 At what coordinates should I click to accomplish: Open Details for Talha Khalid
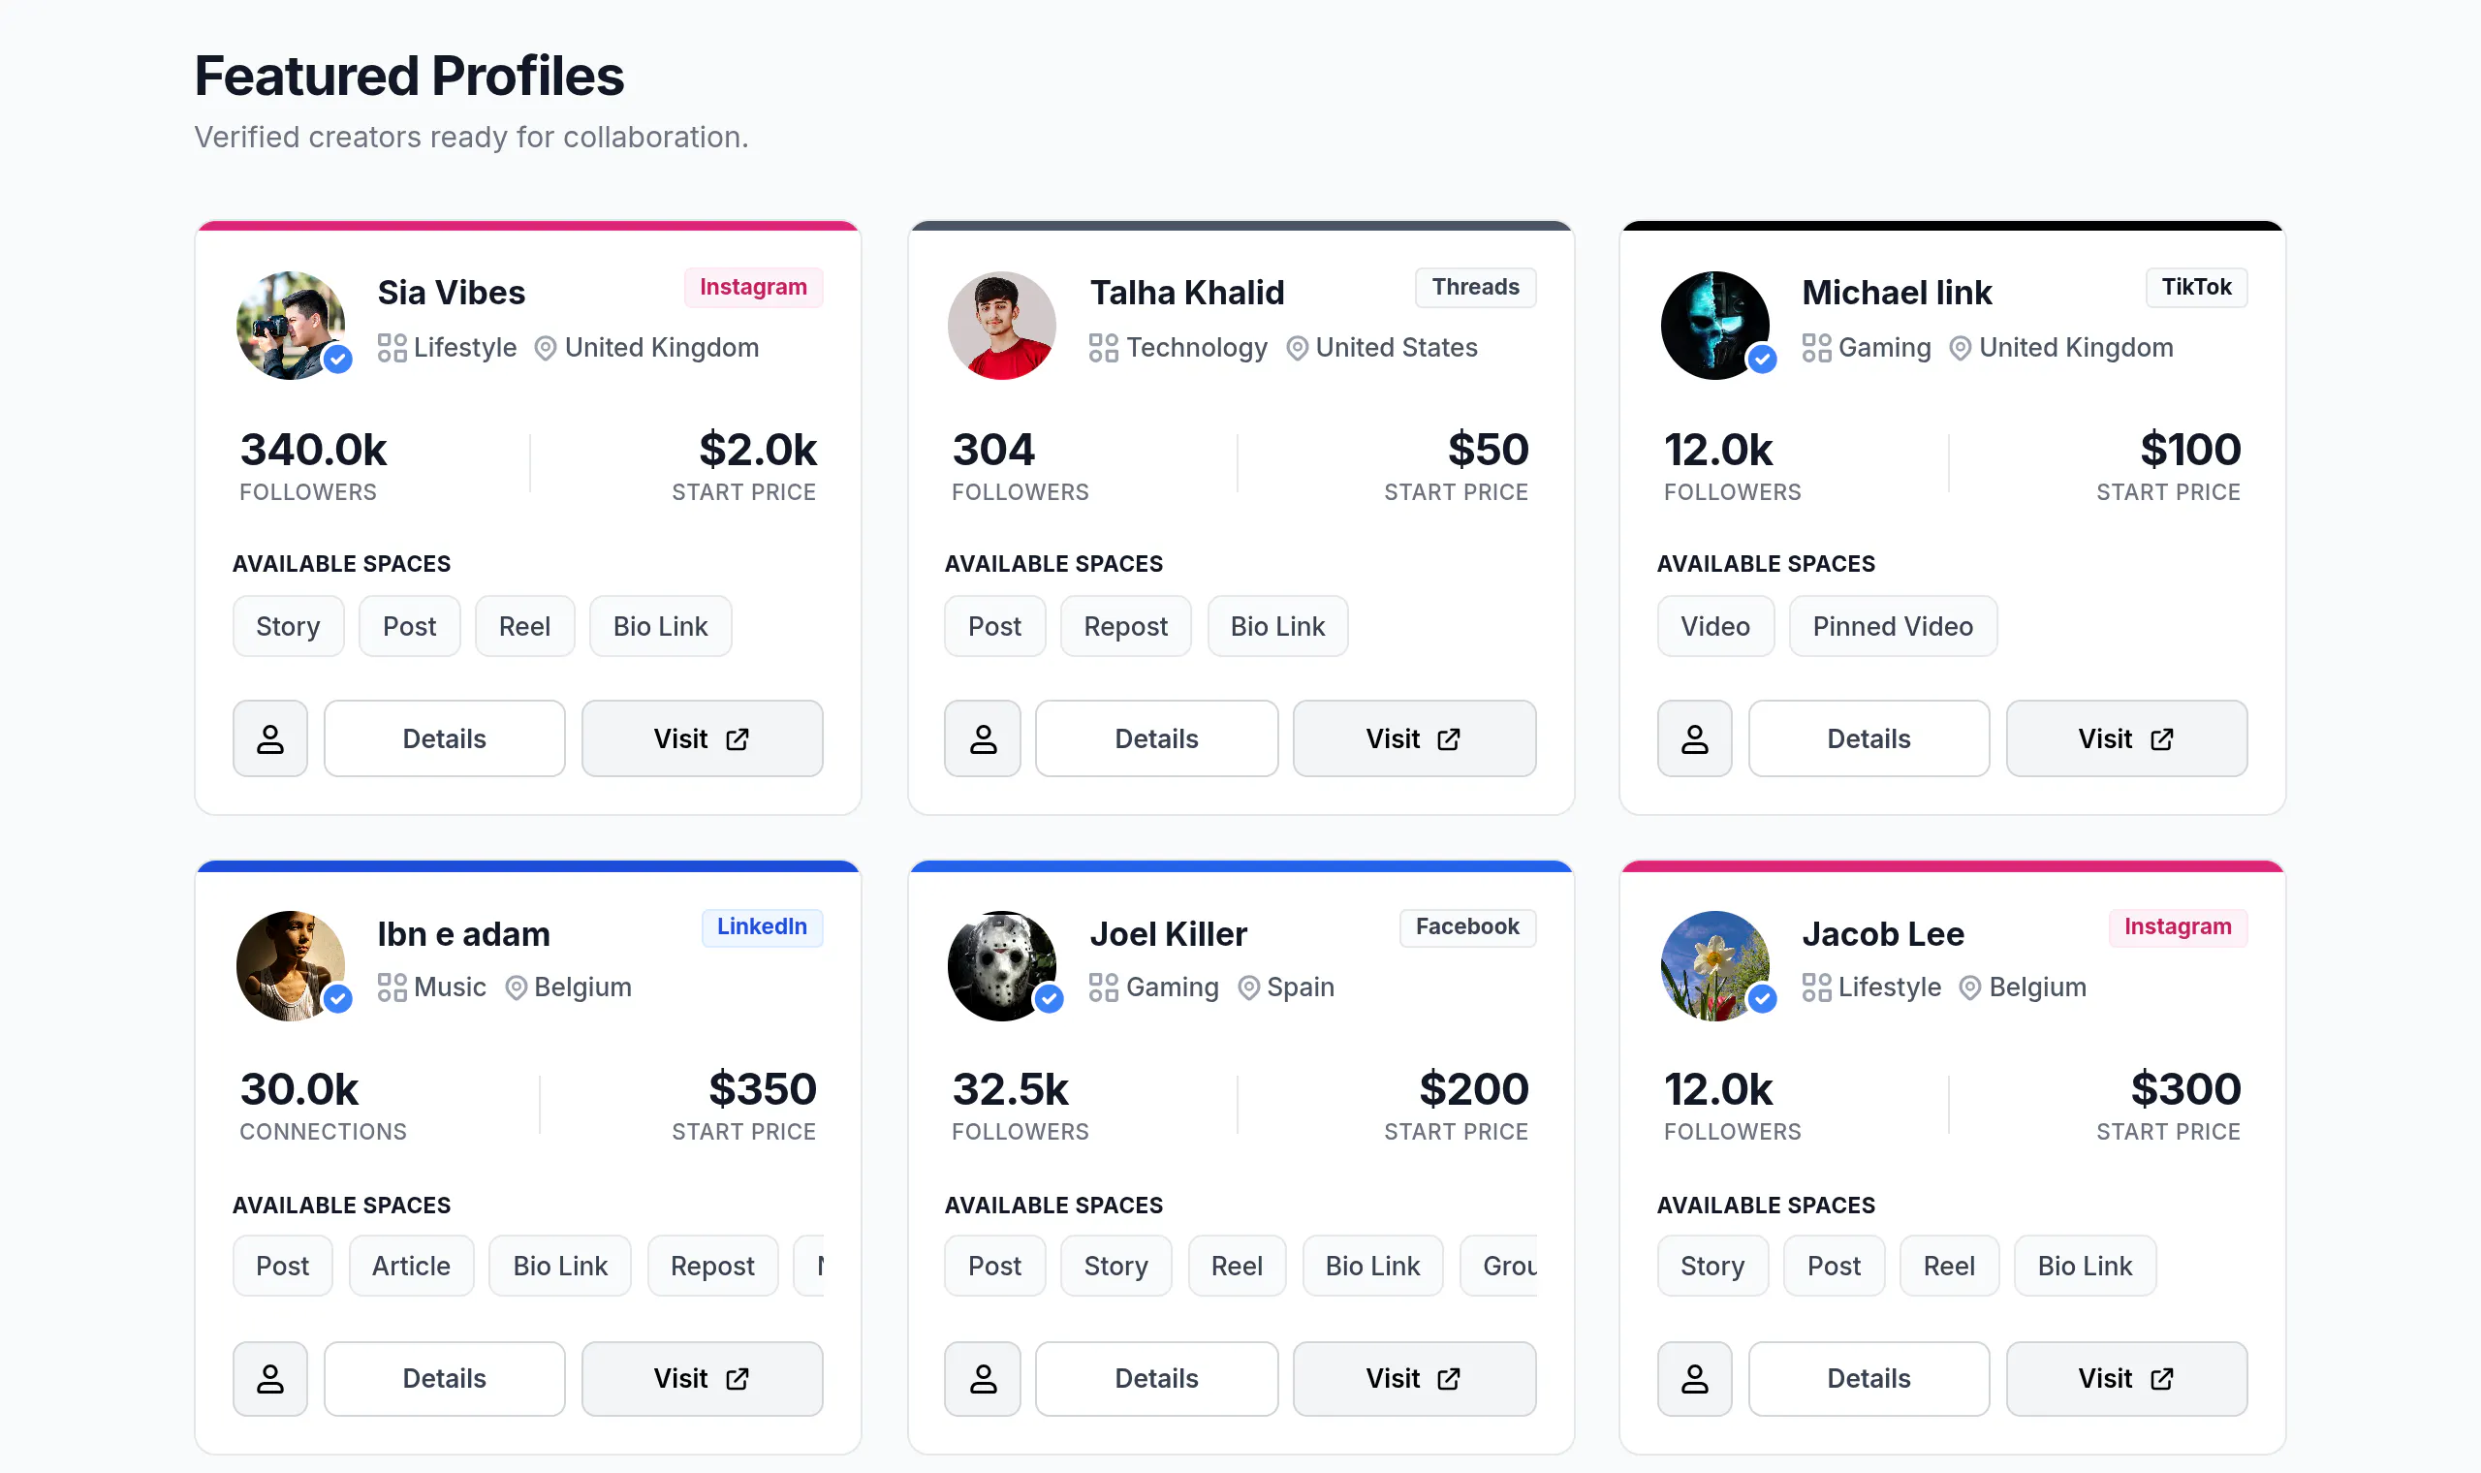click(x=1156, y=738)
